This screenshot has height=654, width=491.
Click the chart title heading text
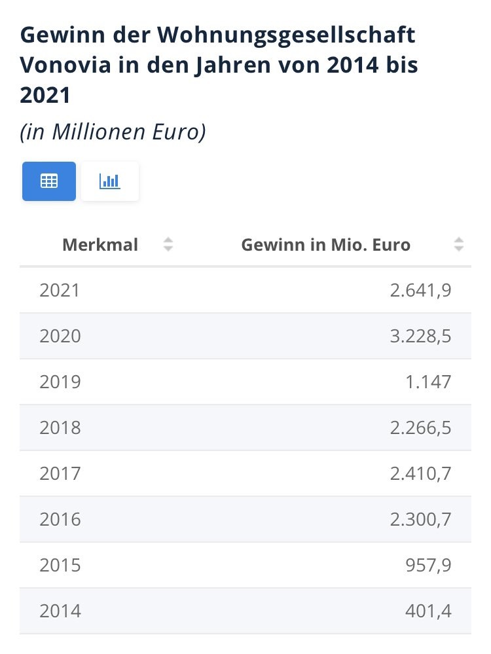click(x=219, y=65)
